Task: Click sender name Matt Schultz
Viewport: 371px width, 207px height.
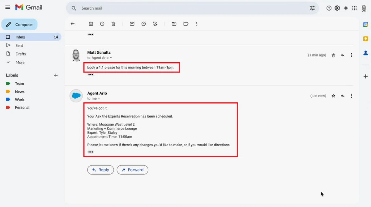Action: click(x=99, y=52)
